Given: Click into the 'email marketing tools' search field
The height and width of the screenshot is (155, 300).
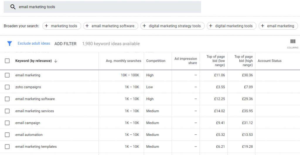Looking at the screenshot, I should click(x=102, y=7).
